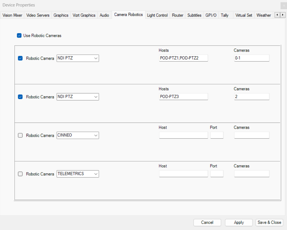Image resolution: width=287 pixels, height=230 pixels.
Task: Enable the TELEMETRICS robotic camera checkbox
Action: (20, 174)
